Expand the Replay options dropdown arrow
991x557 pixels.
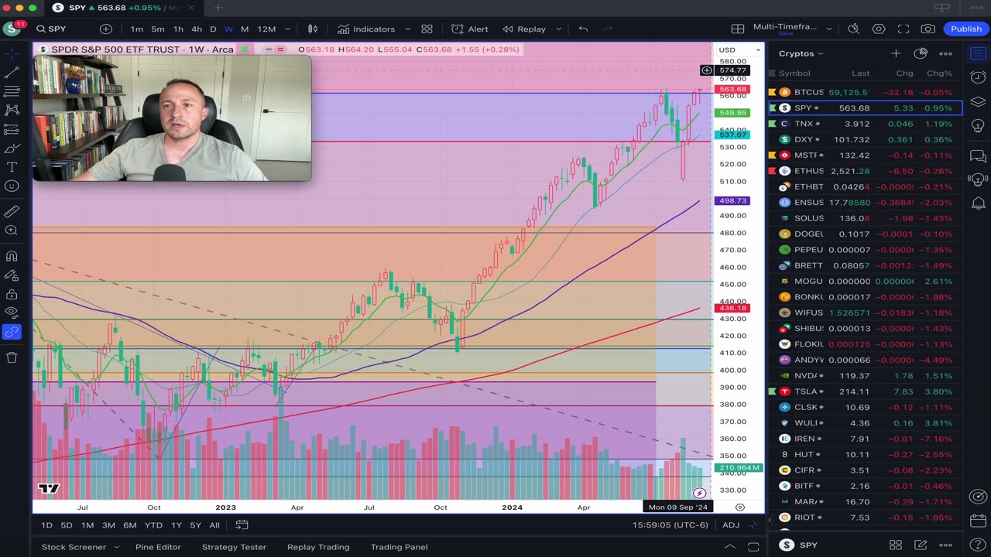point(560,29)
